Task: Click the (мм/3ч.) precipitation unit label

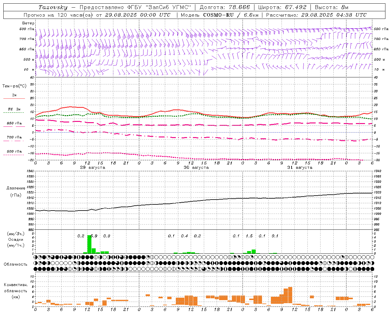Action: pyautogui.click(x=16, y=234)
